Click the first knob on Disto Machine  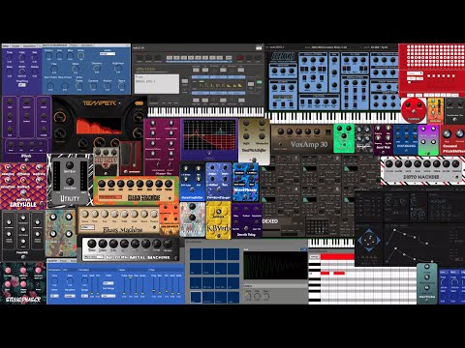tap(389, 163)
